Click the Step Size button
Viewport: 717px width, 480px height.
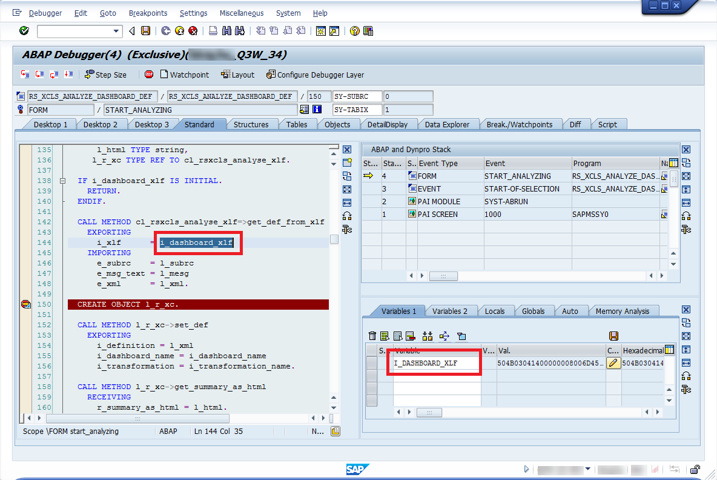[106, 75]
